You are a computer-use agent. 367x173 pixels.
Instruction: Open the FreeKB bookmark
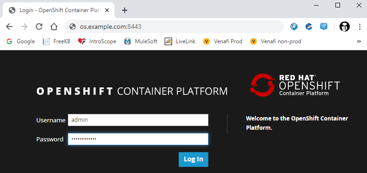click(x=56, y=41)
